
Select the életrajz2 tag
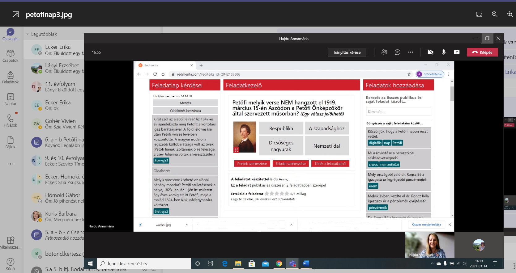coord(161,211)
